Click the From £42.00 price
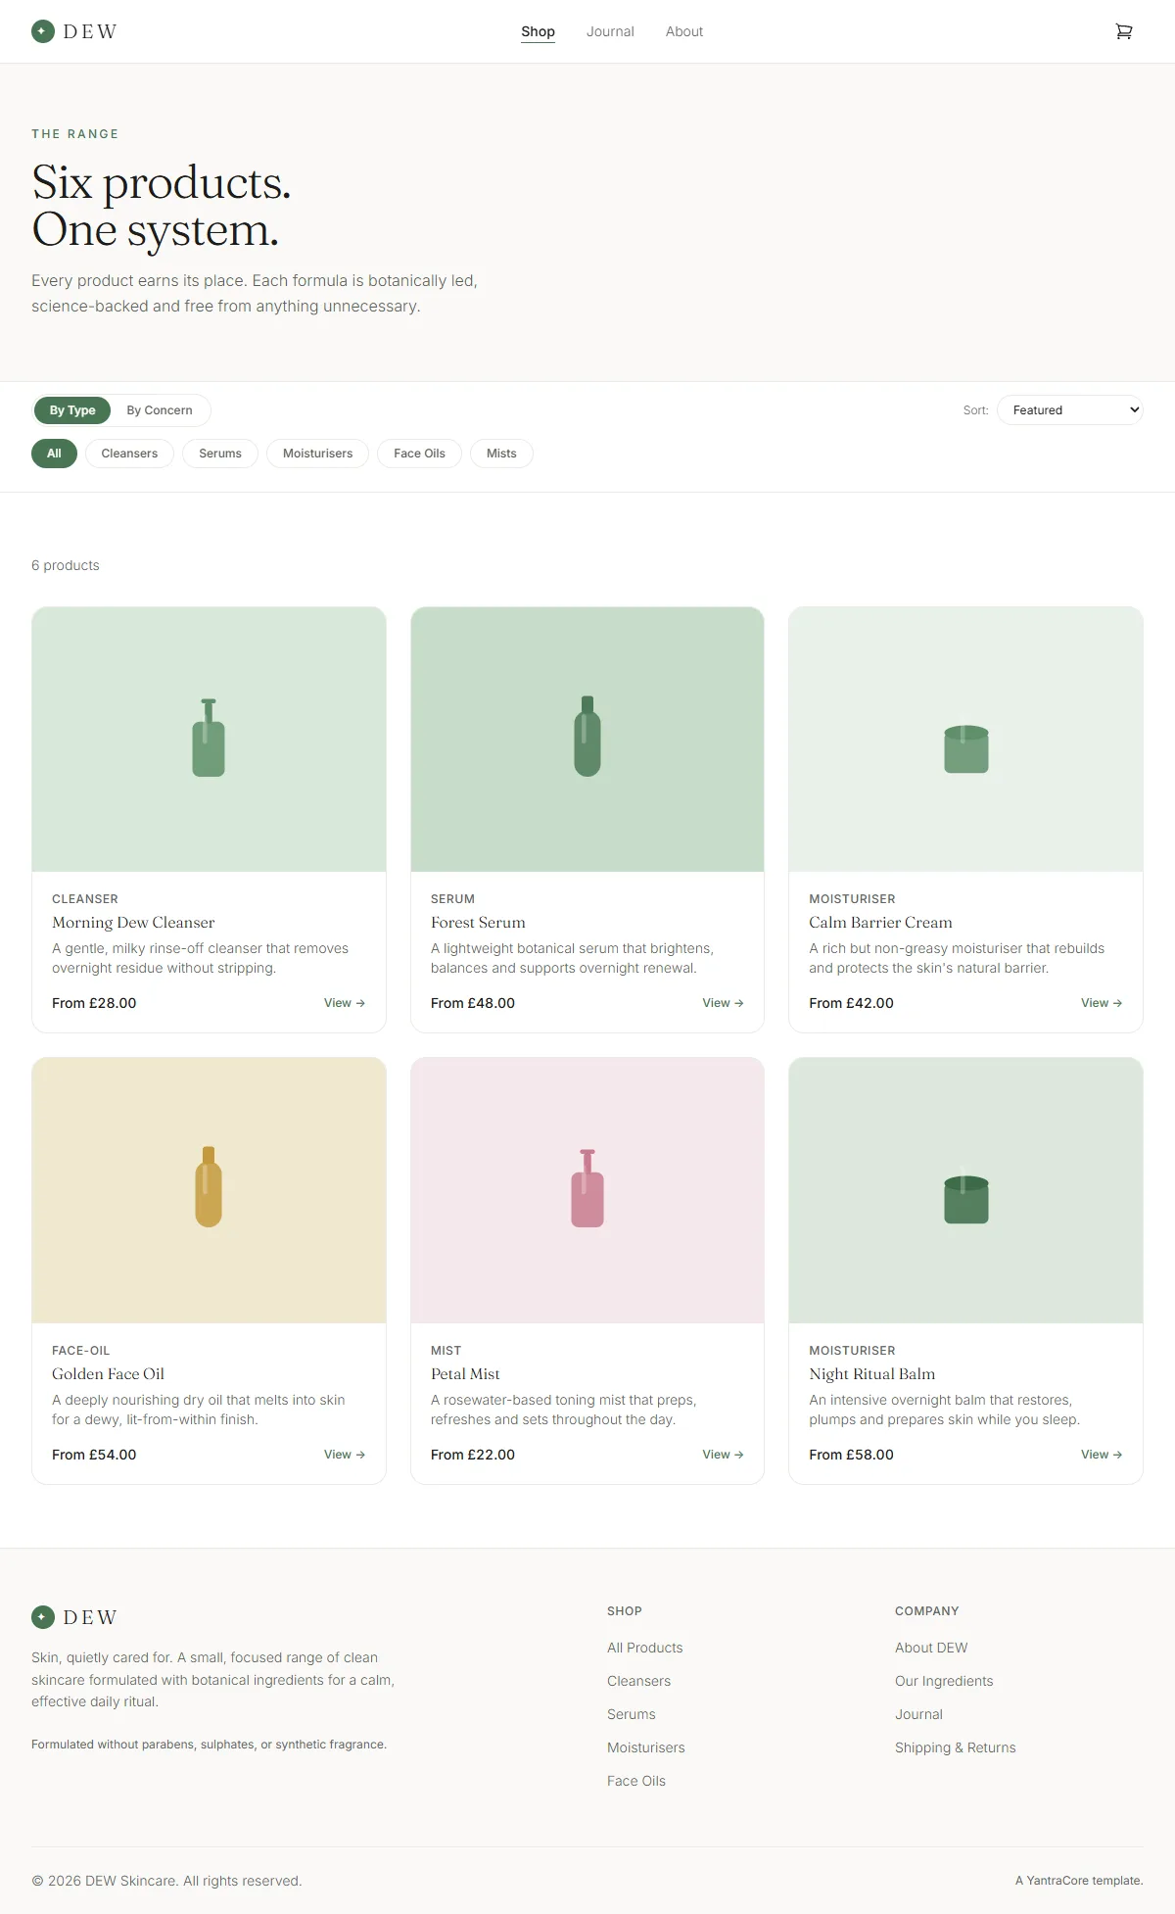 pos(851,1003)
